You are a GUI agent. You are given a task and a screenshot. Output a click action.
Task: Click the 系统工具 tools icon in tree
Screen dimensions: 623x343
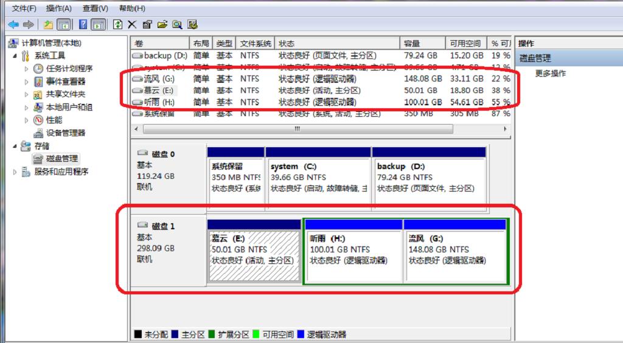(26, 55)
